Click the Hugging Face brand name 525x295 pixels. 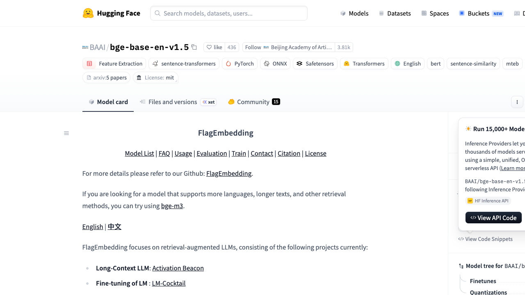click(x=119, y=13)
